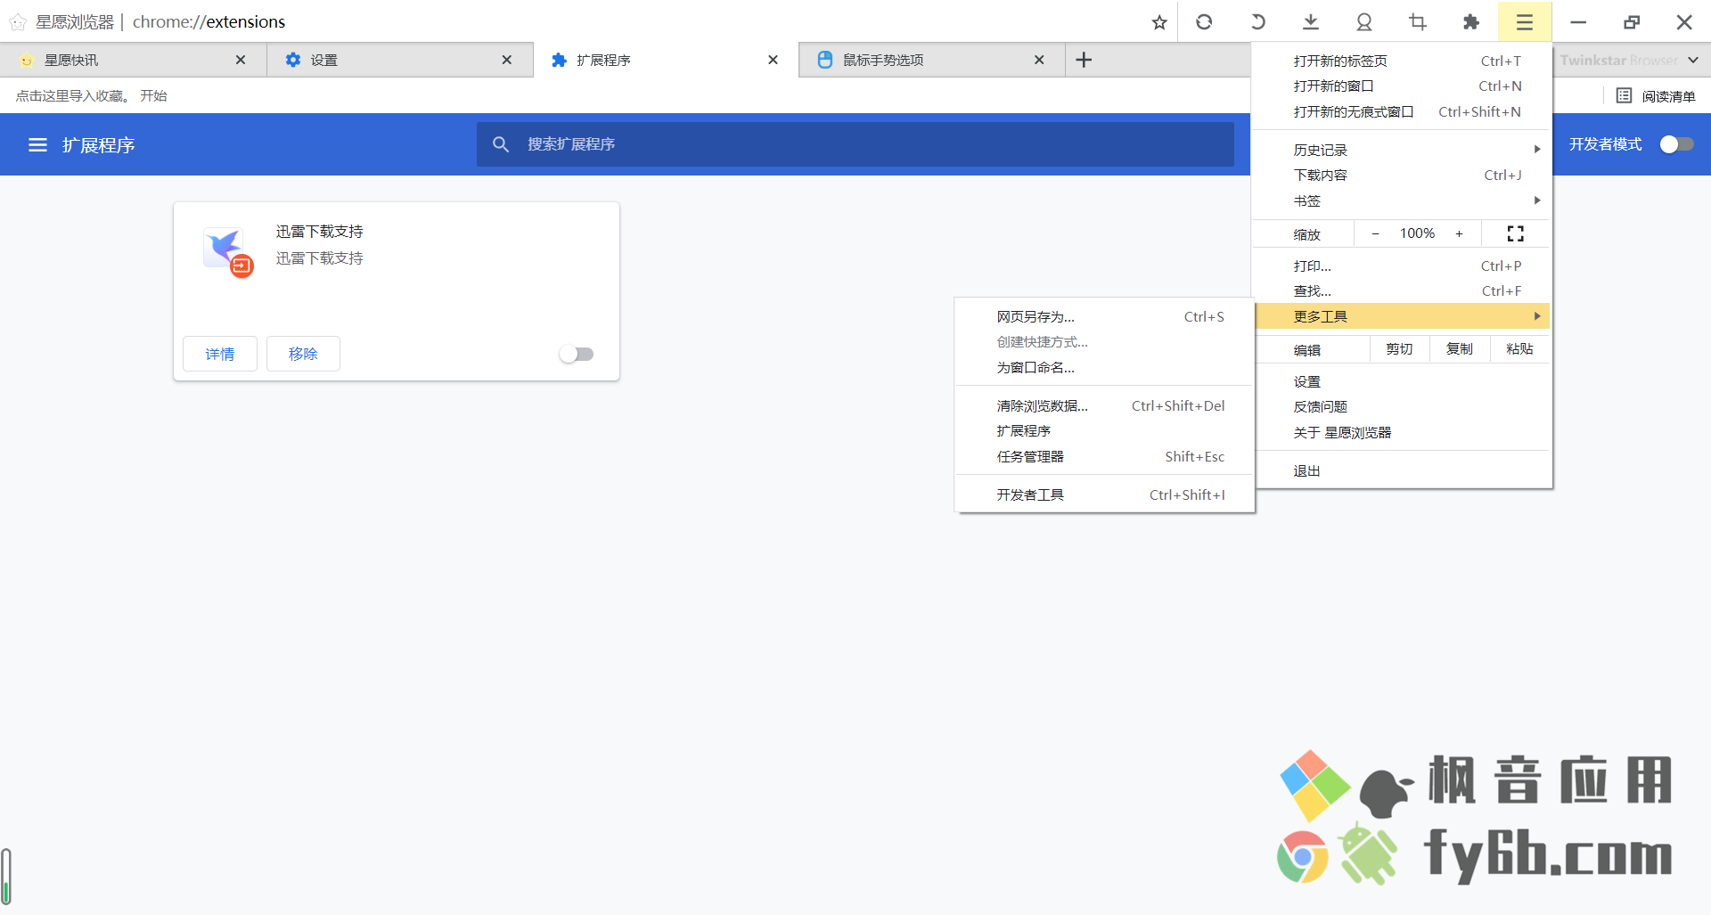Toggle 开发者模式 switch
The width and height of the screenshot is (1711, 915).
1676,144
